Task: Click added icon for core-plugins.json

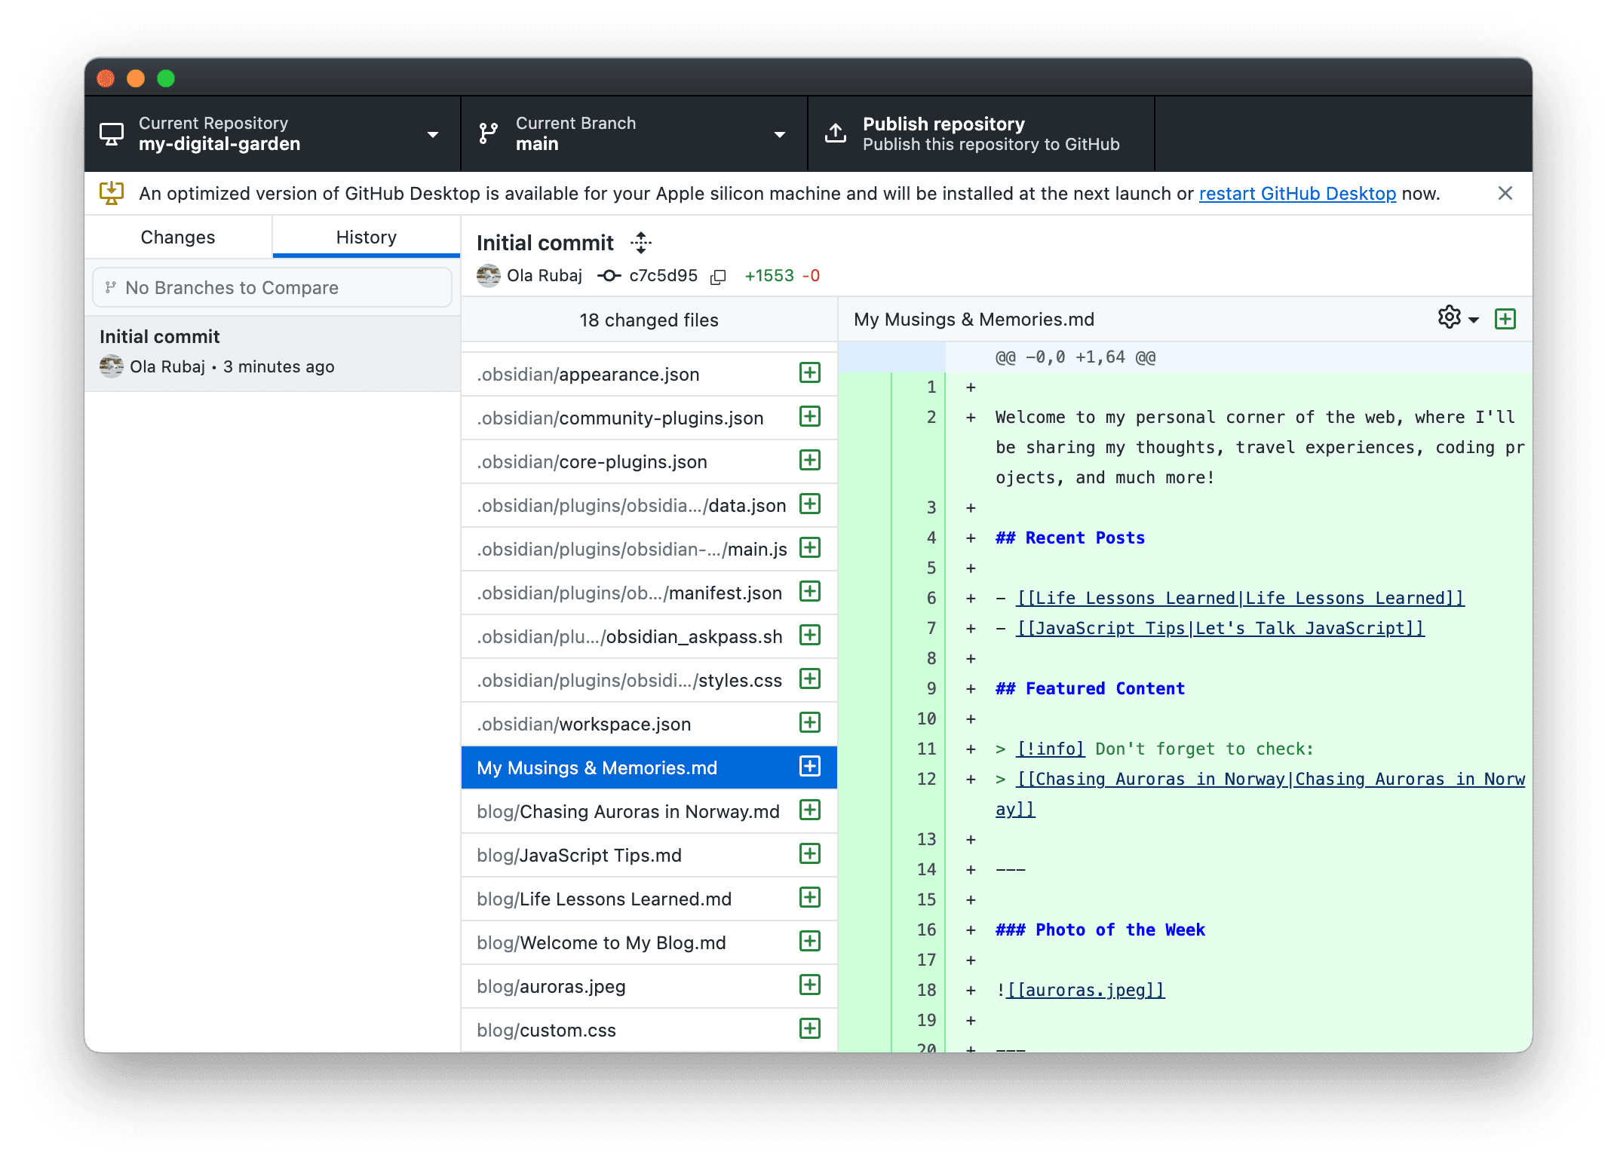Action: 810,460
